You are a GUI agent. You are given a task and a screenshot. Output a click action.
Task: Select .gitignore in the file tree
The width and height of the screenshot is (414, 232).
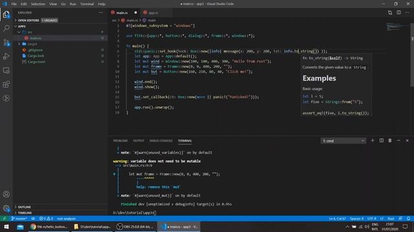(60, 50)
